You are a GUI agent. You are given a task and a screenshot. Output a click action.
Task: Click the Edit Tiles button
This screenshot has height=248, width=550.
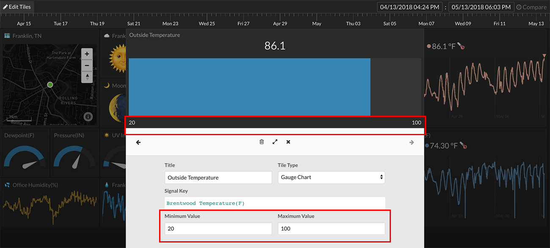pos(17,7)
